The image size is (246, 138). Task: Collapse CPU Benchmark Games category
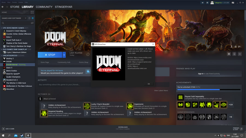(x=2, y=28)
